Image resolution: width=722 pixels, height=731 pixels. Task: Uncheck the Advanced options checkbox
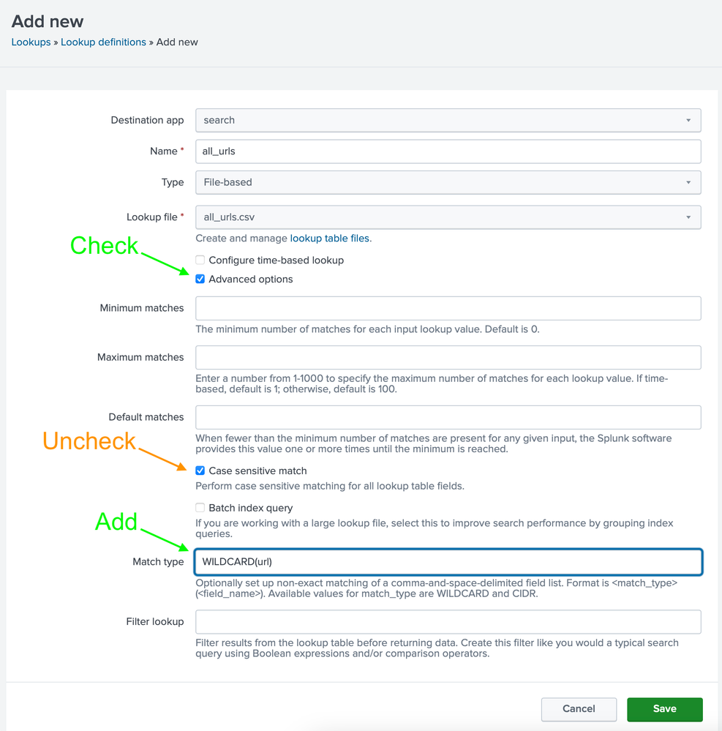pyautogui.click(x=200, y=280)
